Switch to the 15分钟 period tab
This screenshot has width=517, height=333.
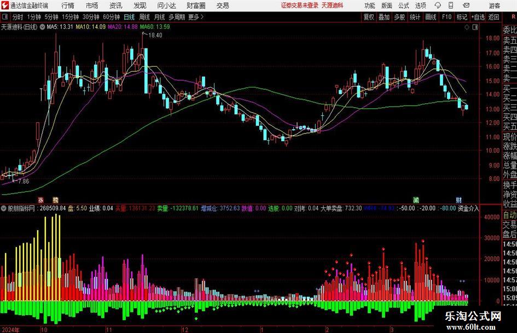(x=70, y=17)
